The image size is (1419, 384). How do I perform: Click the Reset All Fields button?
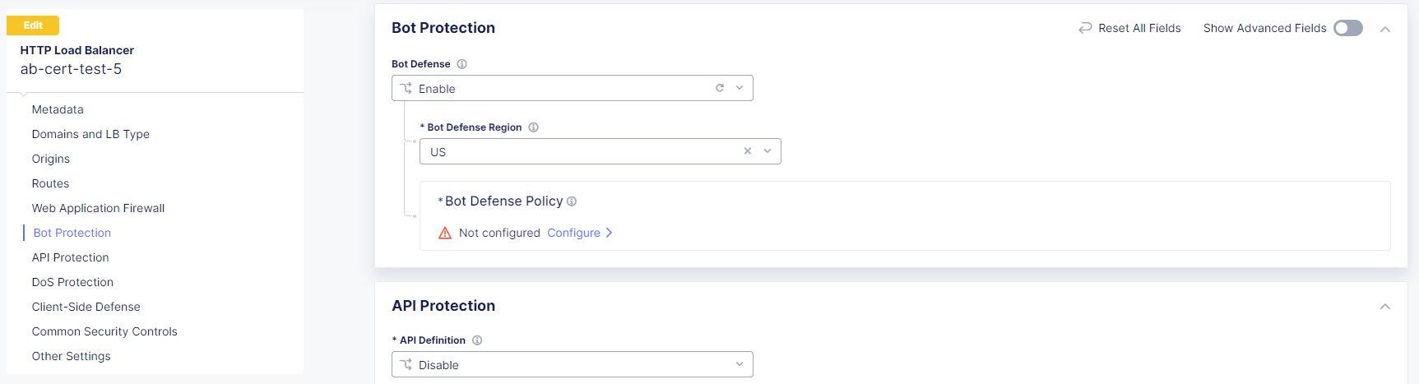tap(1139, 28)
